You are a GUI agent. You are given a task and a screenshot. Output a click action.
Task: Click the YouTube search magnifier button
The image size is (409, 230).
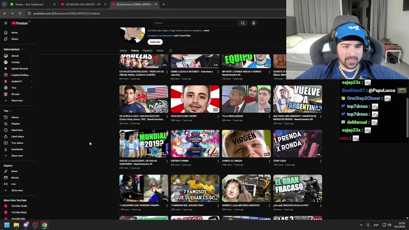(243, 23)
